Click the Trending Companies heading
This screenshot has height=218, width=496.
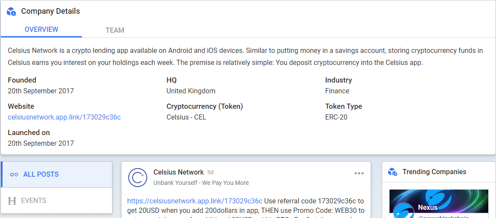click(x=434, y=172)
